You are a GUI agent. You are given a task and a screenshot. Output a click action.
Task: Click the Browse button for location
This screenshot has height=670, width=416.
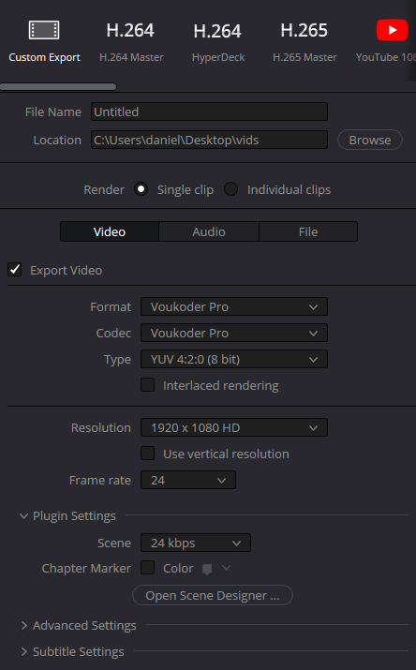(x=370, y=140)
